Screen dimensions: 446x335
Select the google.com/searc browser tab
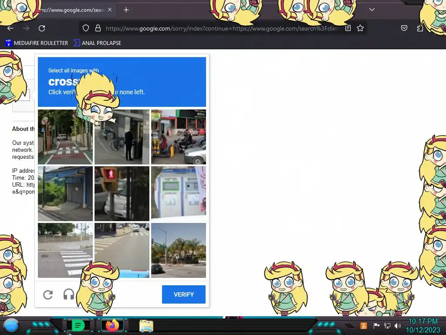[x=74, y=10]
